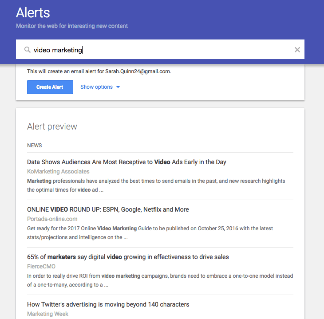
Task: Click the magnifying glass search icon
Action: point(27,50)
